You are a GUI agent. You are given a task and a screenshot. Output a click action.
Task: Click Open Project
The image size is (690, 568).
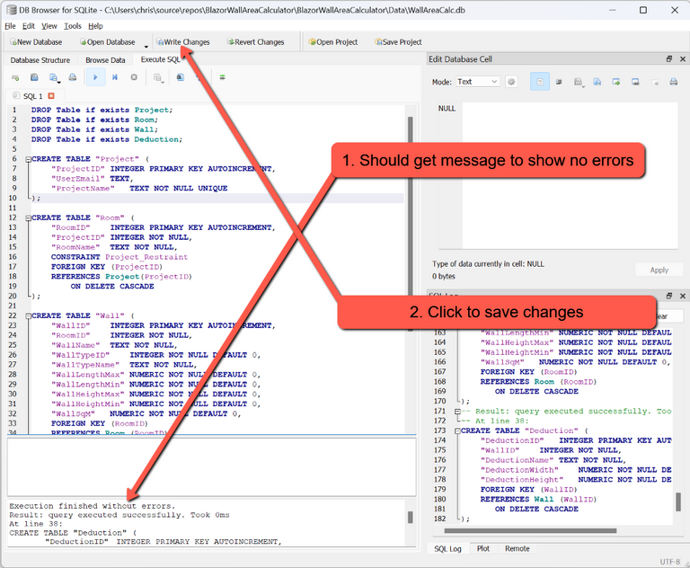333,42
